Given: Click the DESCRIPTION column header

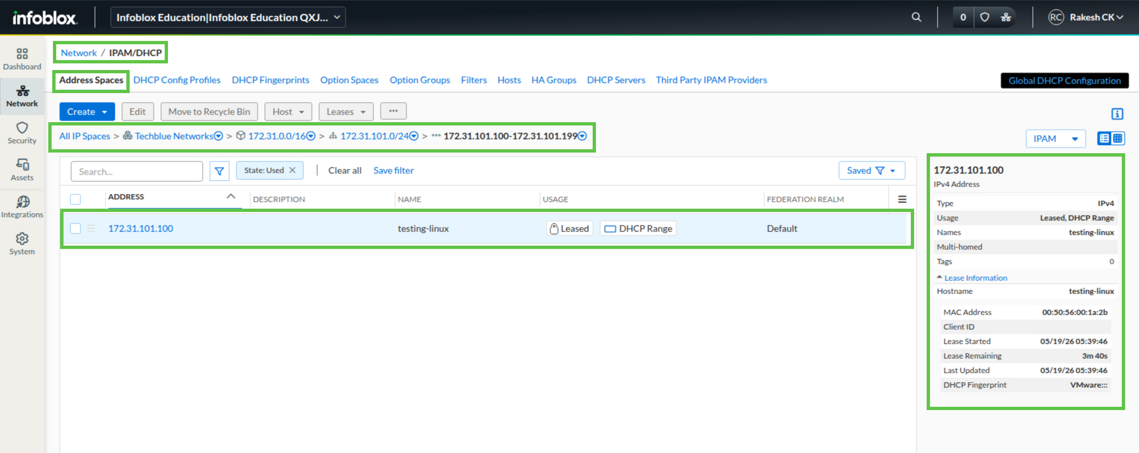Looking at the screenshot, I should tap(278, 199).
